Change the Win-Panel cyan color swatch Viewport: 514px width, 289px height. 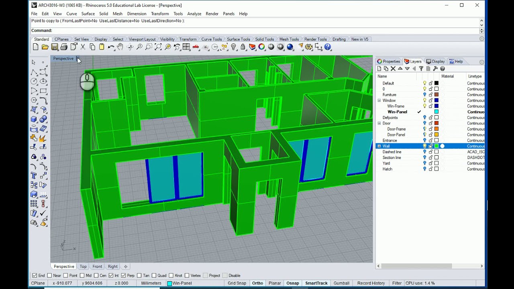(436, 112)
